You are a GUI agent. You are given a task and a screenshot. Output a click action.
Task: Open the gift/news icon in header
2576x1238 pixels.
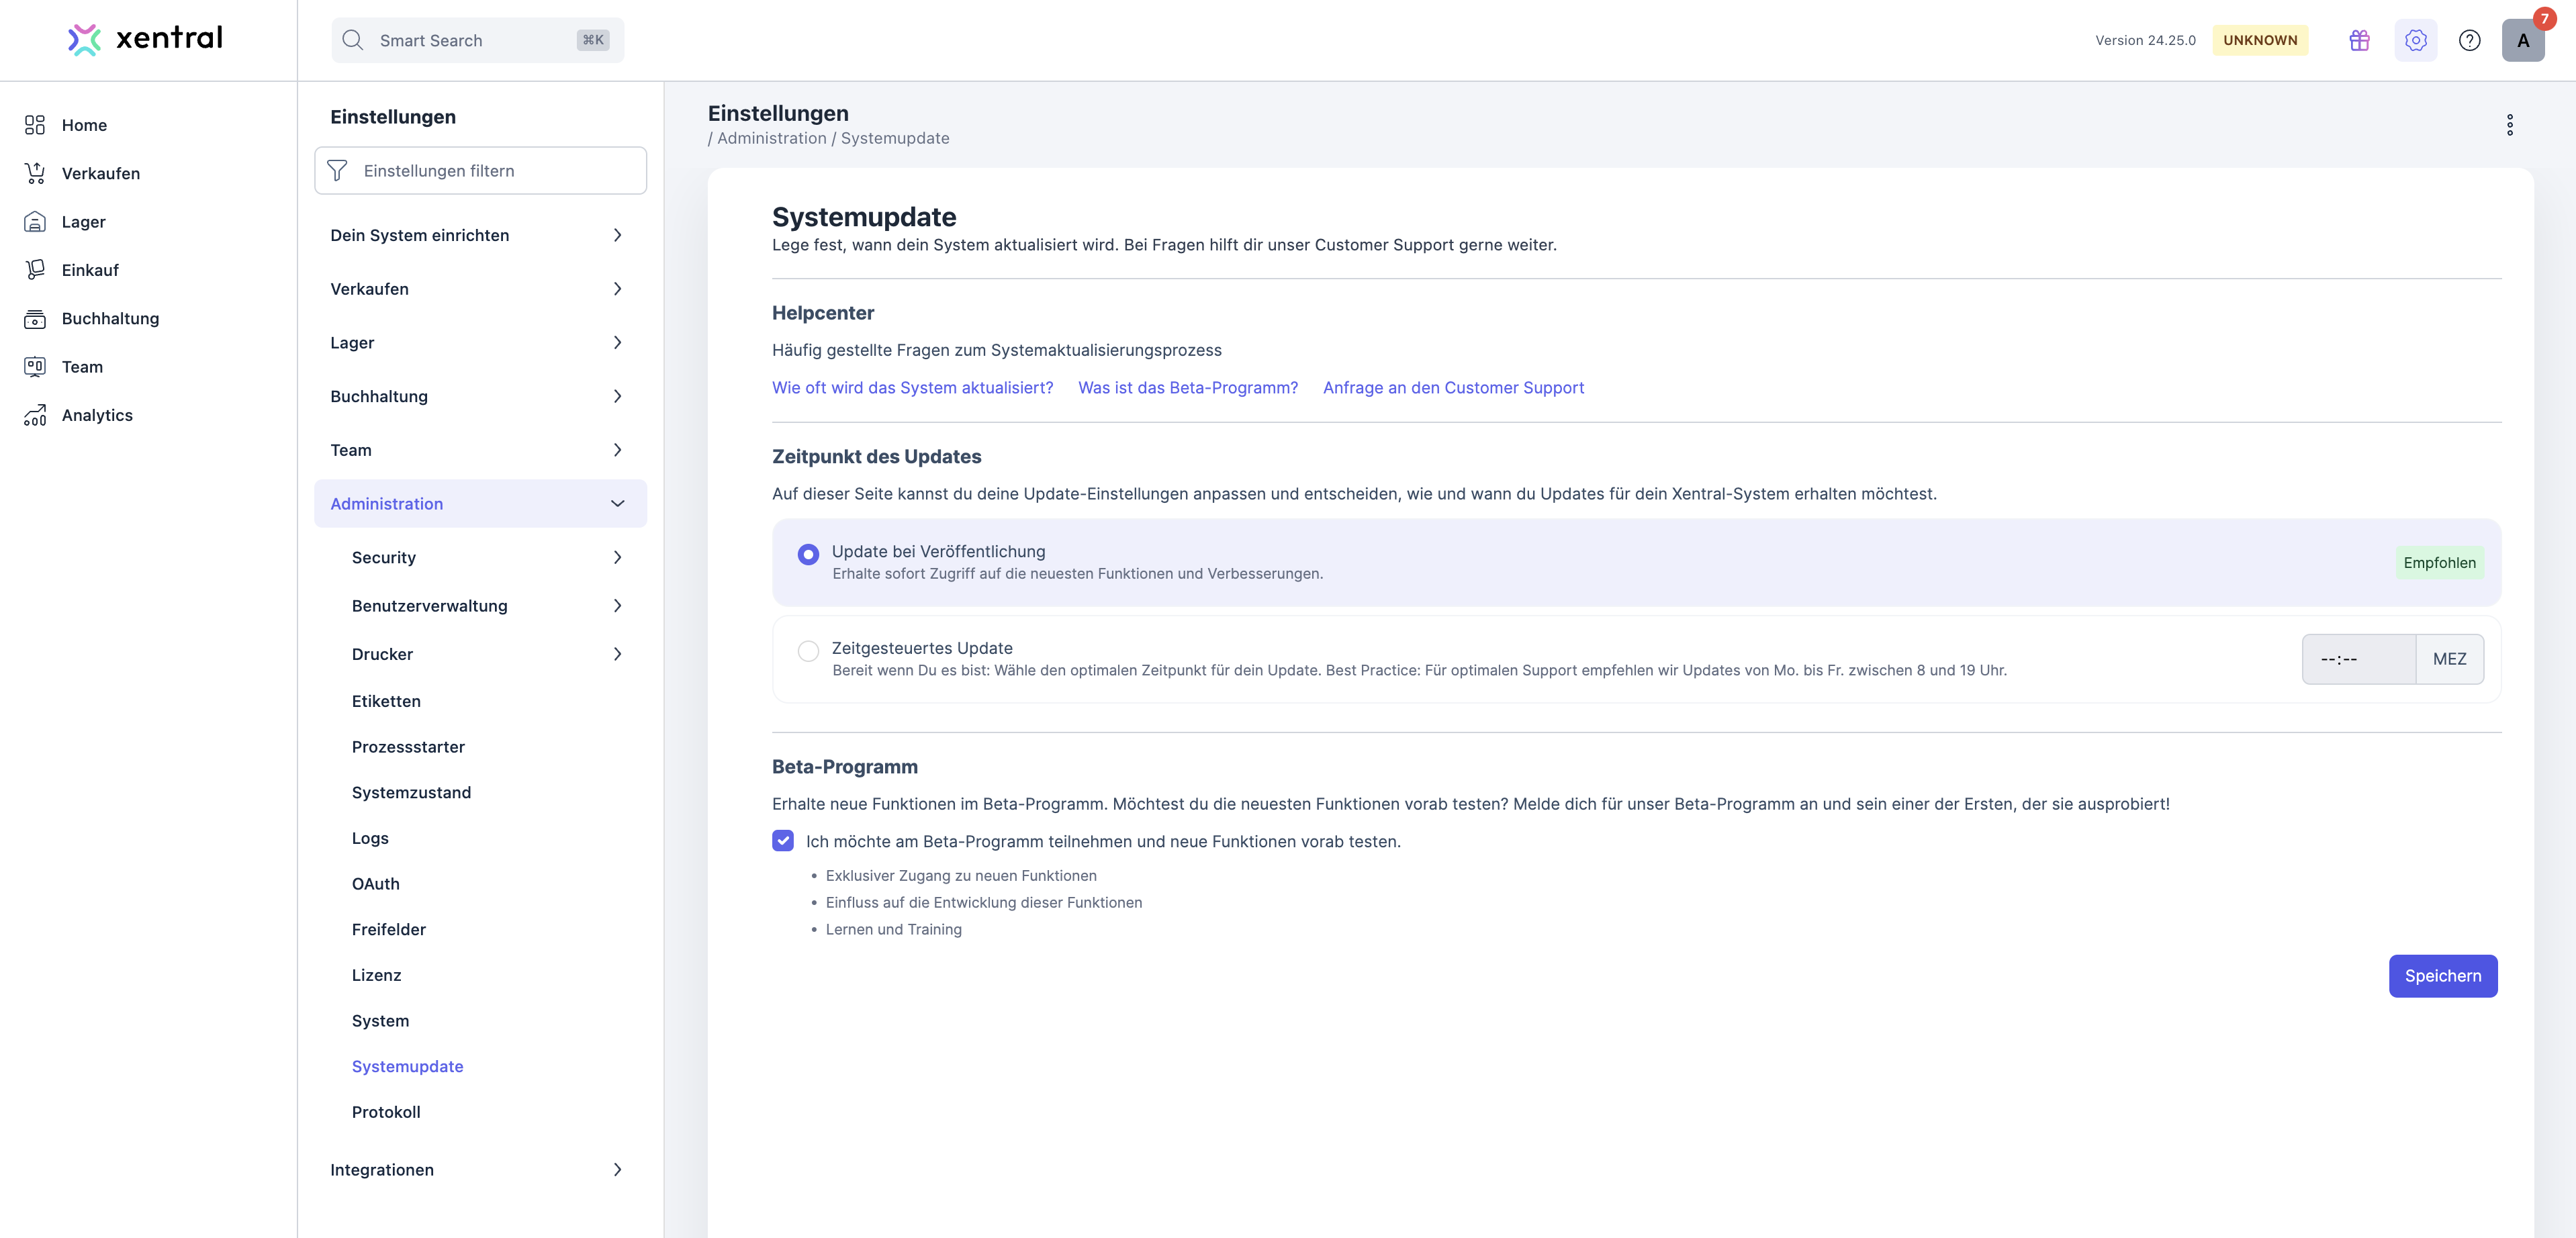(x=2359, y=40)
